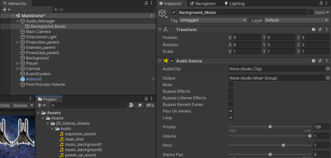The width and height of the screenshot is (331, 158).
Task: Expand Projectiles_parent object
Action: pos(18,42)
